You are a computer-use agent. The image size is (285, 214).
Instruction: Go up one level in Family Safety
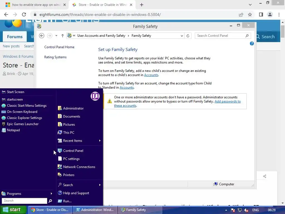63,36
